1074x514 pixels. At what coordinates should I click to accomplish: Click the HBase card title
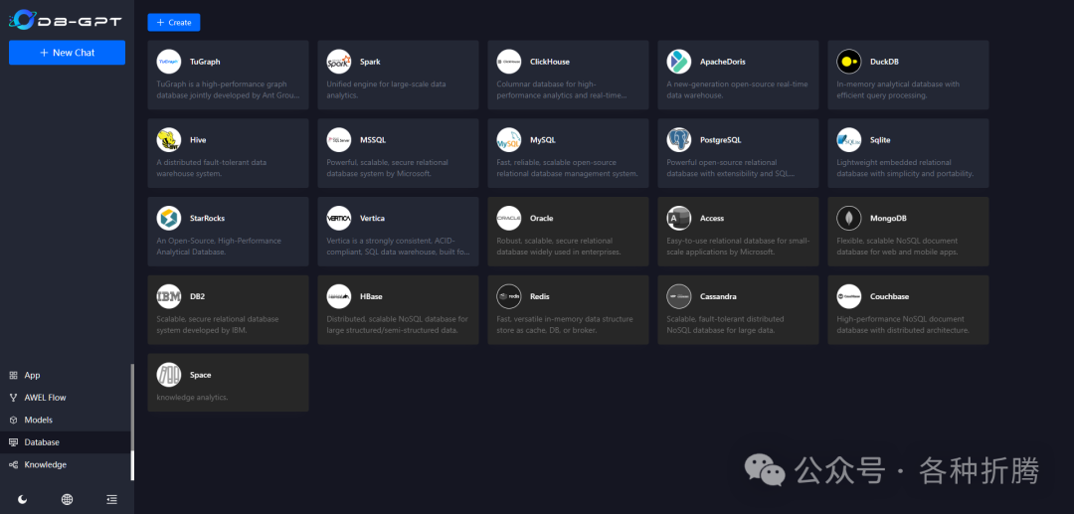[x=371, y=296]
